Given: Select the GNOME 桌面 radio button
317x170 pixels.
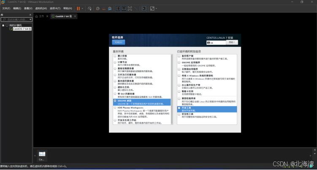Looking at the screenshot, I should coord(115,101).
